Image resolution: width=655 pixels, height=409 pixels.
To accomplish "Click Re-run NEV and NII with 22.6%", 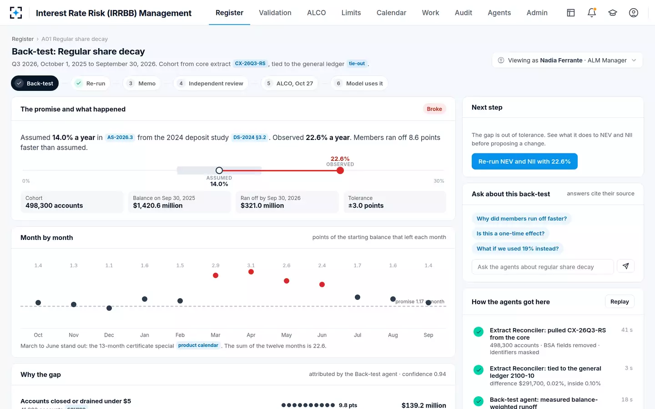I will pos(524,161).
